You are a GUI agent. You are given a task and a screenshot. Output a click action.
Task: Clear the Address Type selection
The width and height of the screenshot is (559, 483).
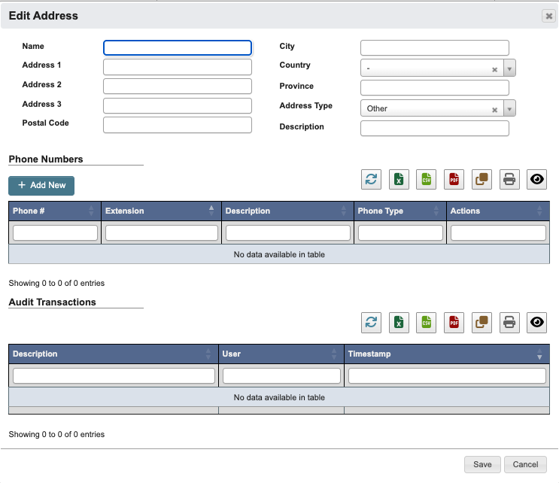click(494, 110)
